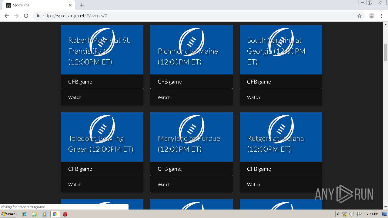Open the Maryland at Purdue card image

point(192,137)
